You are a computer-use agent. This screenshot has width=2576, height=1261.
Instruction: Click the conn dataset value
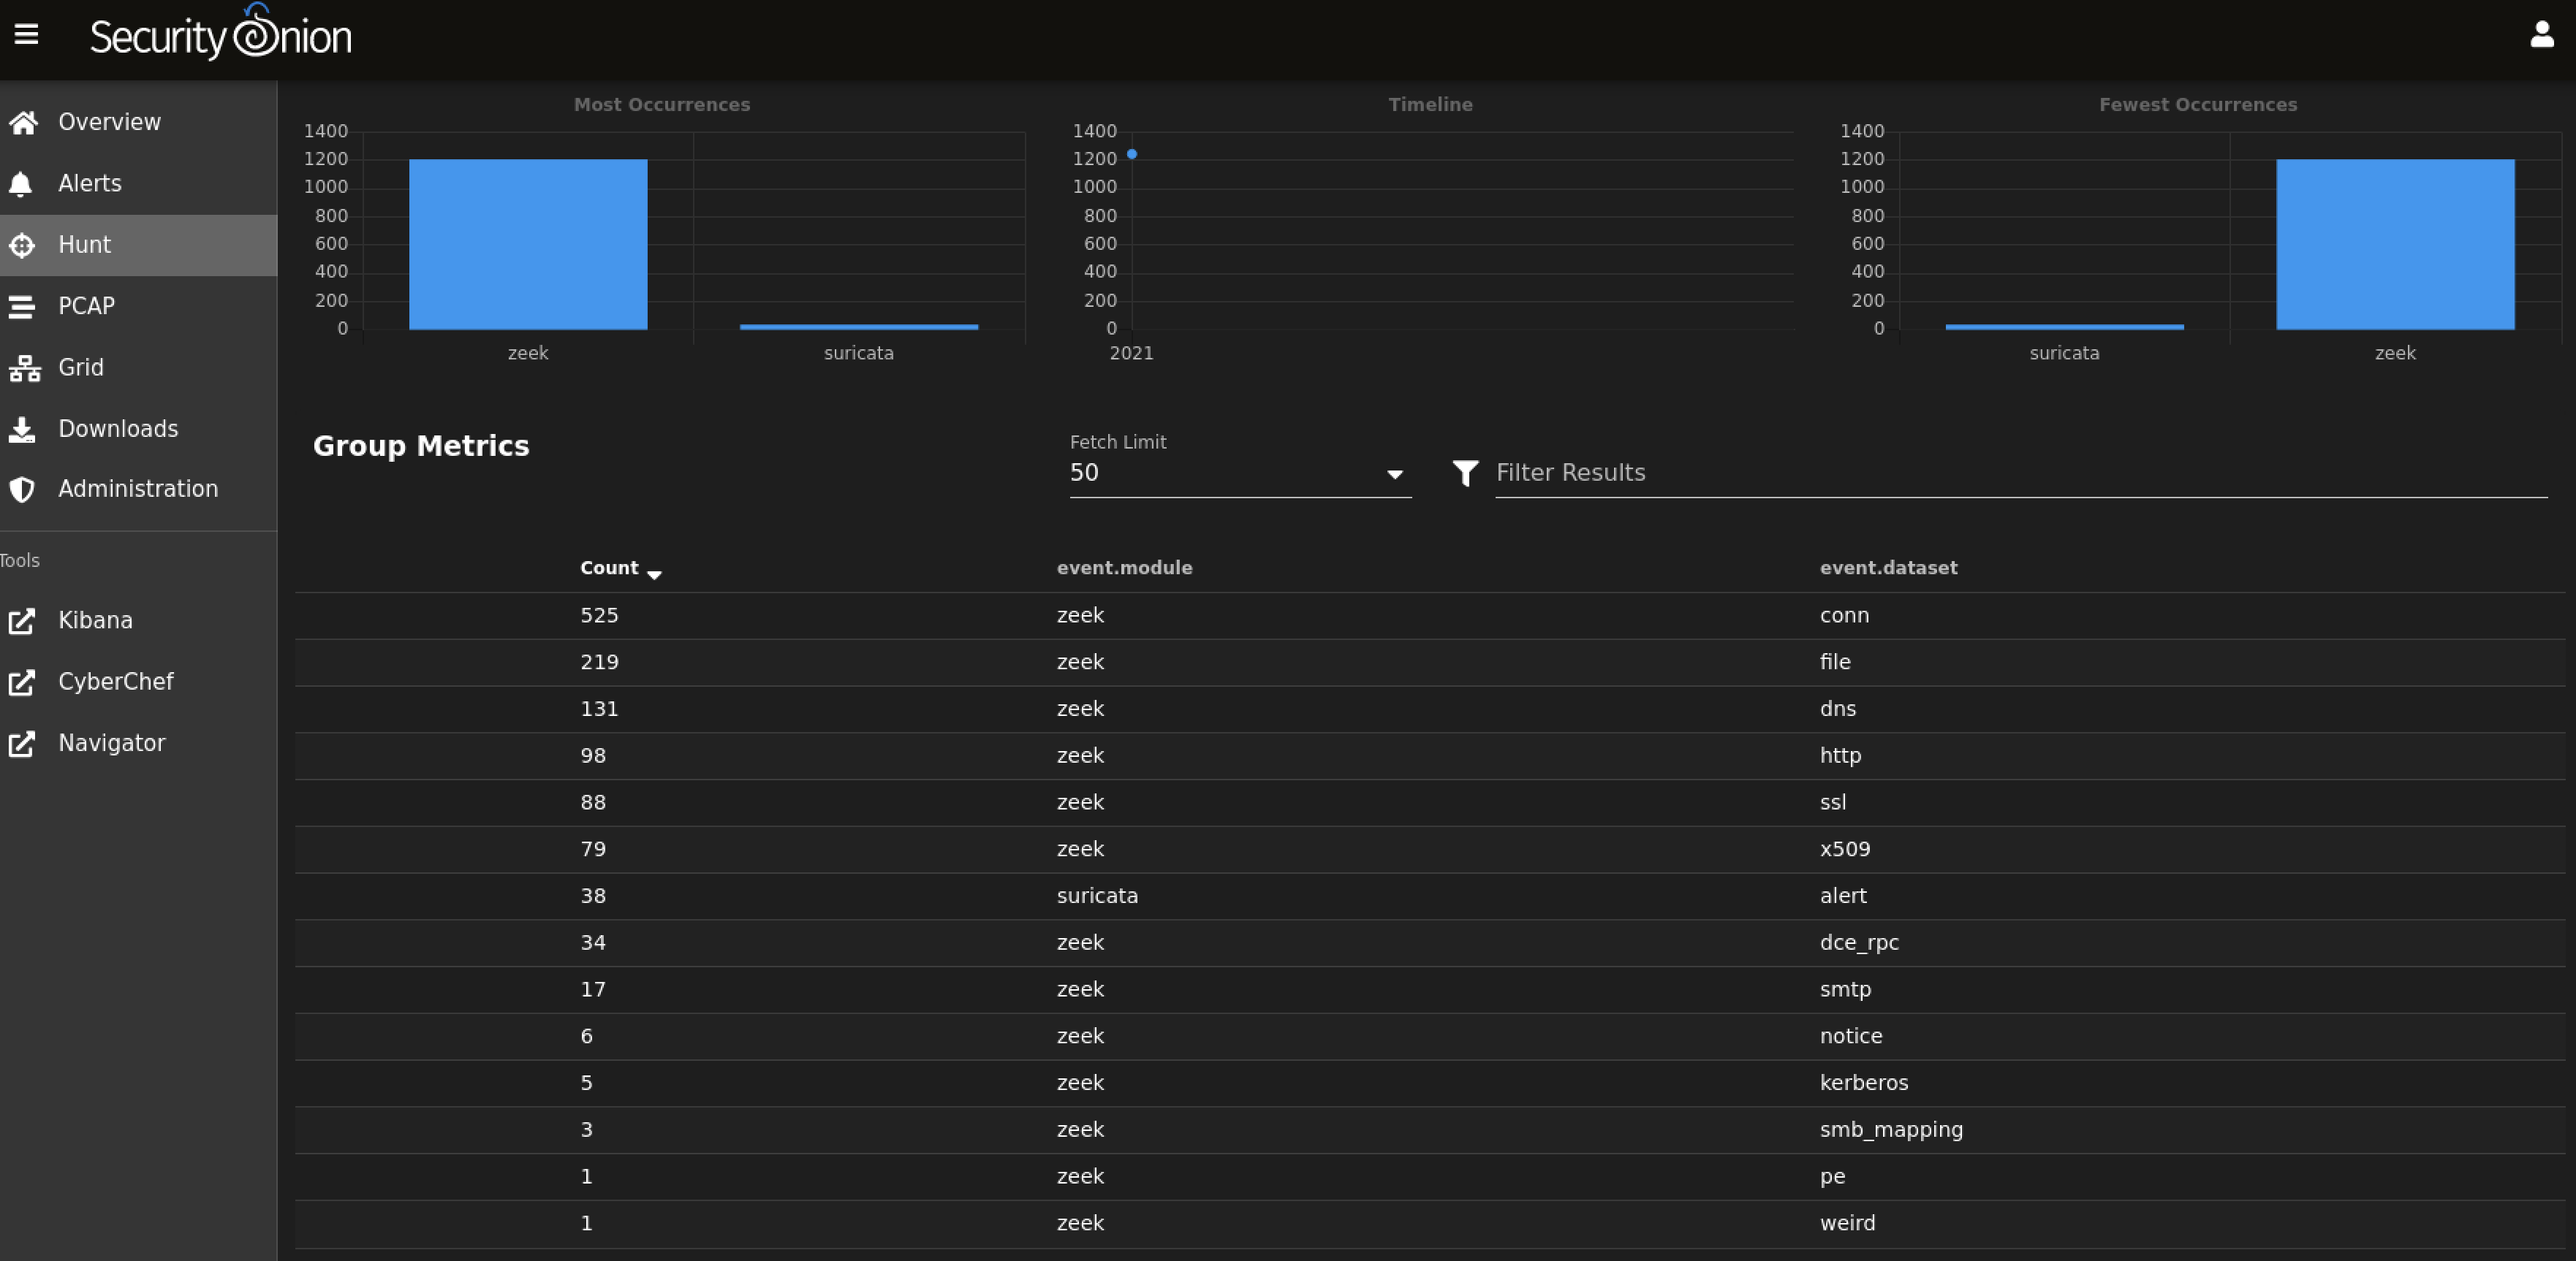pos(1844,615)
